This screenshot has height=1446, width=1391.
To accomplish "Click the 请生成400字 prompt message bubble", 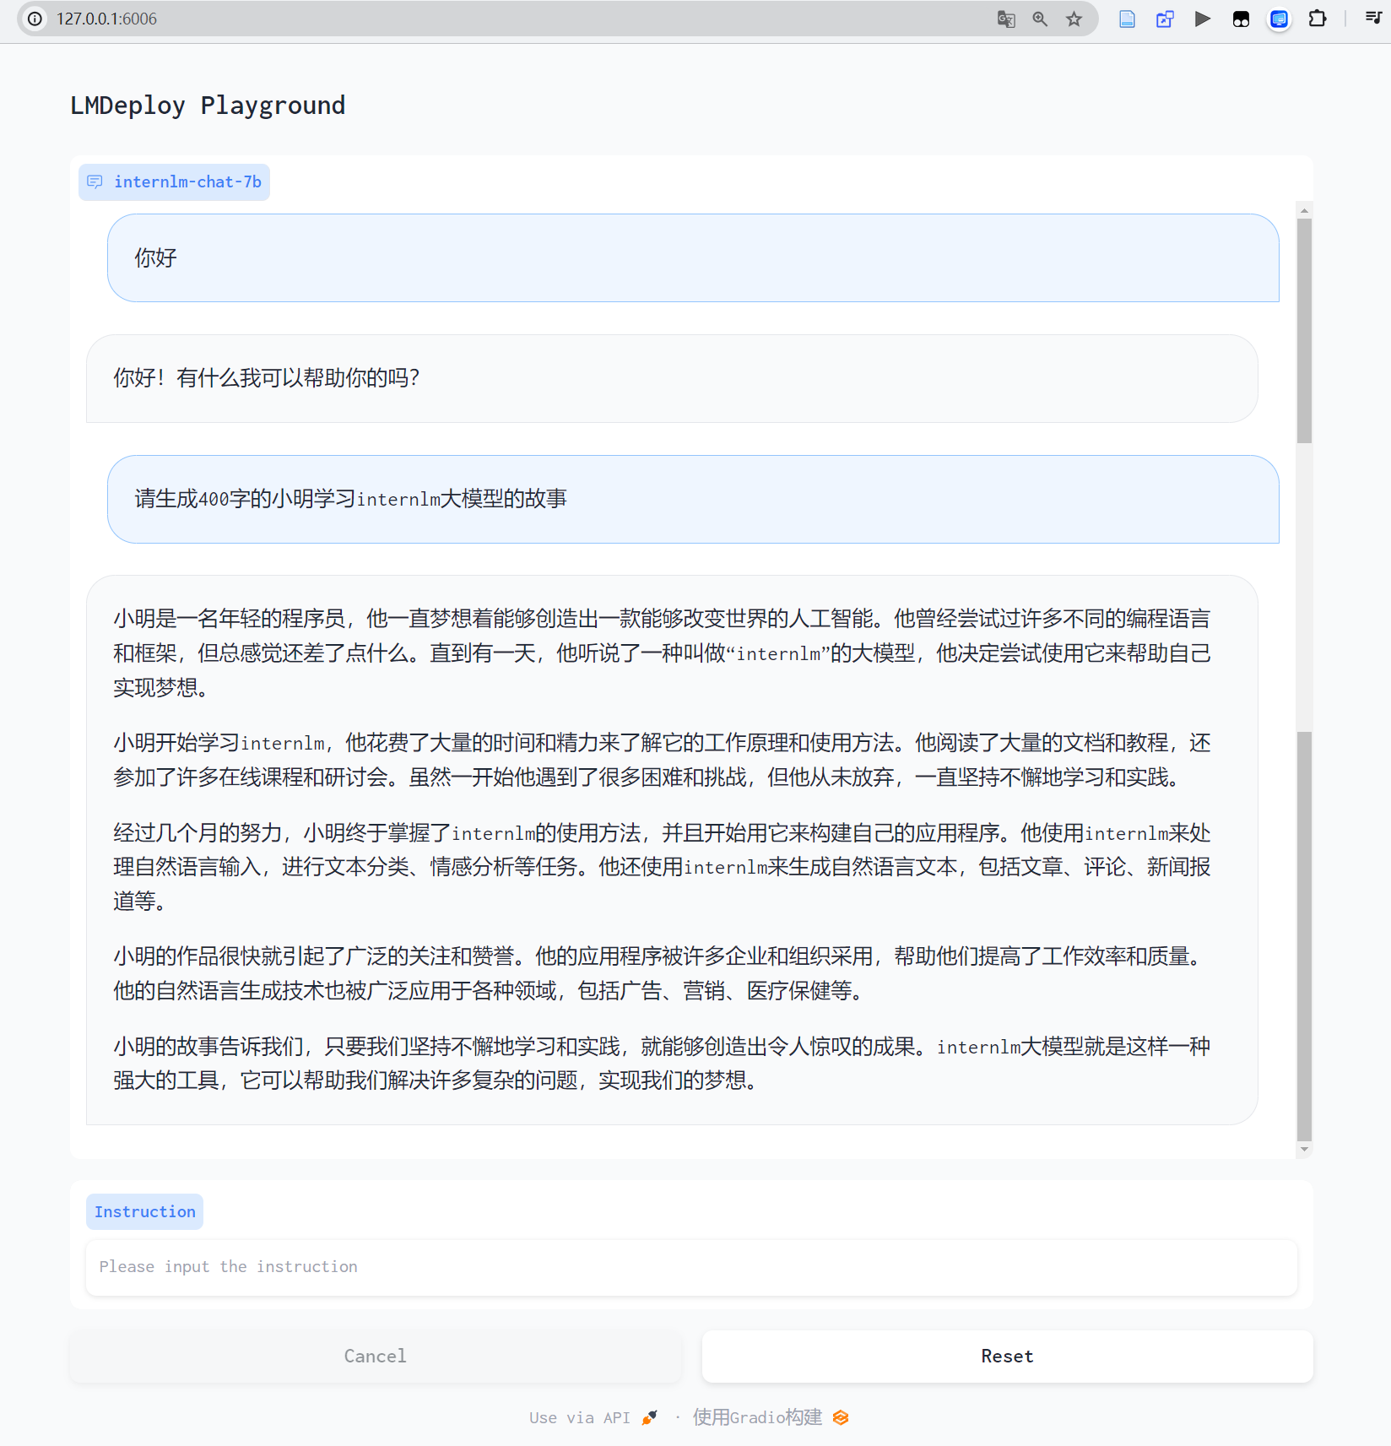I will coord(693,499).
